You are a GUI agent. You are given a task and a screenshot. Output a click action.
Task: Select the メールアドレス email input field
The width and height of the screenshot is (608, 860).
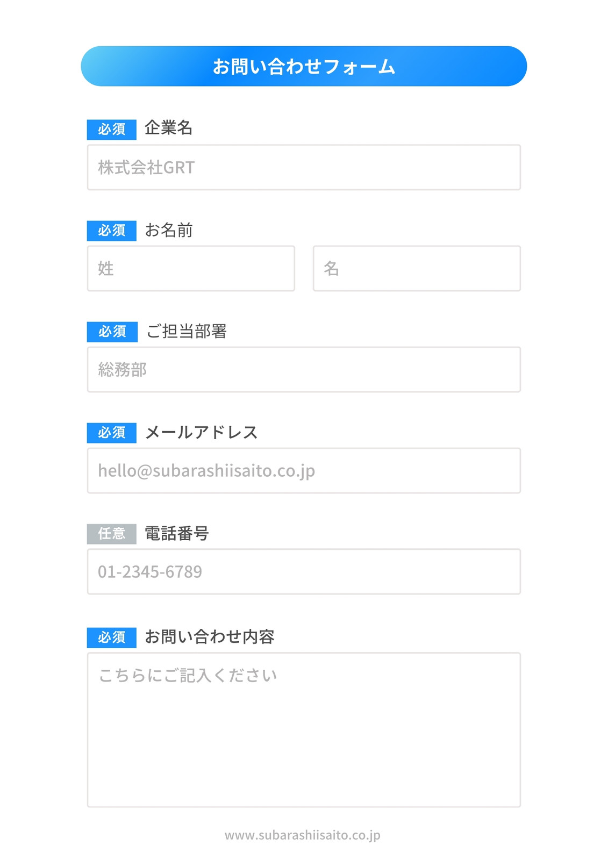(304, 470)
